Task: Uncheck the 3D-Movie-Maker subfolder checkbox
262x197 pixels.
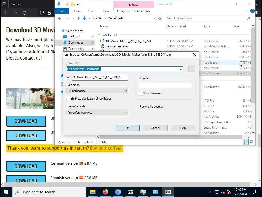Action: 68,77
